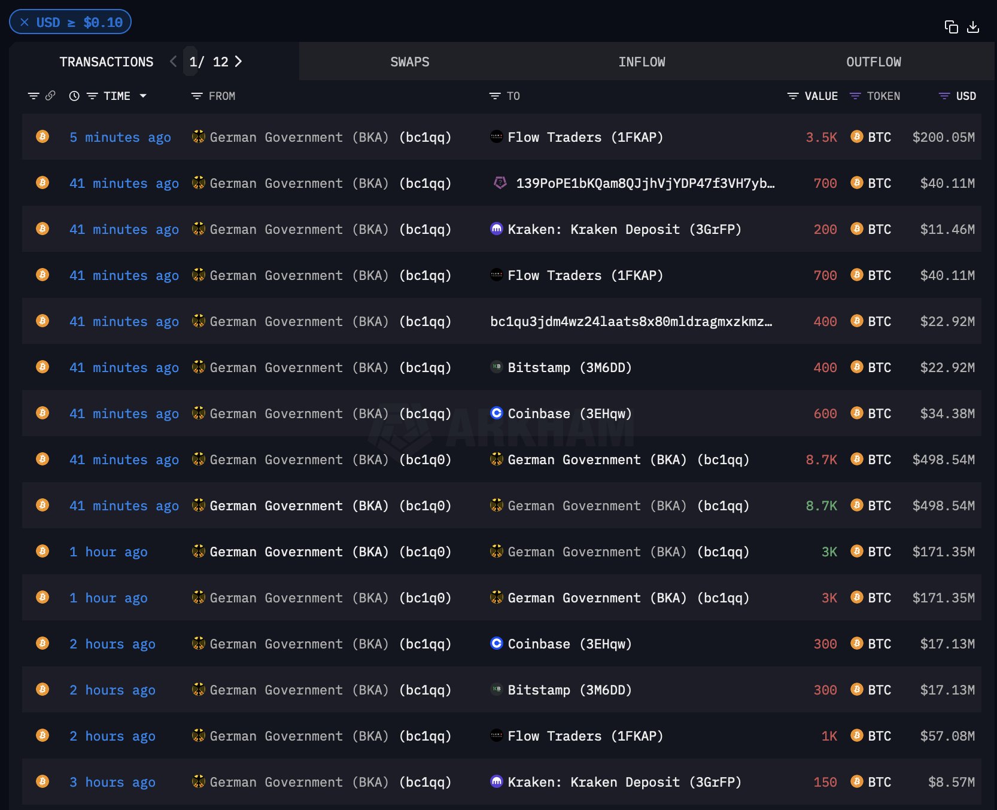Image resolution: width=997 pixels, height=810 pixels.
Task: Open Kraken Deposit (3GrFP) in 200 BTC row
Action: [624, 229]
